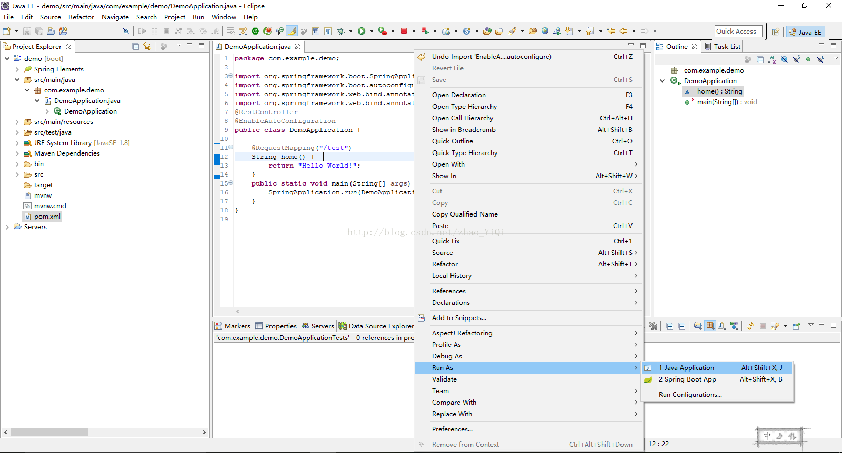Click Skip All Breakpoints icon

pyautogui.click(x=126, y=31)
